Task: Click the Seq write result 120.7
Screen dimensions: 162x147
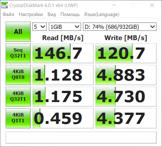Action: [x=126, y=53]
